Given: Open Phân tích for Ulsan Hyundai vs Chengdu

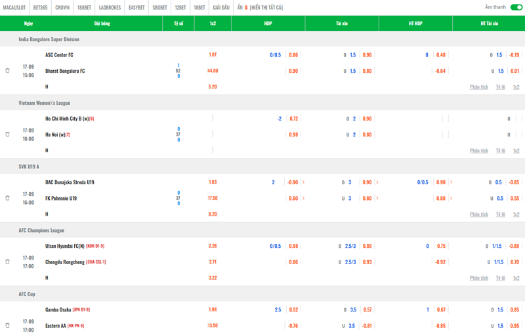Looking at the screenshot, I should coord(479,278).
